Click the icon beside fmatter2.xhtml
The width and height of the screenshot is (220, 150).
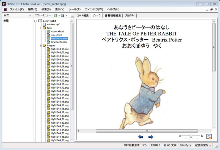[x=48, y=42]
